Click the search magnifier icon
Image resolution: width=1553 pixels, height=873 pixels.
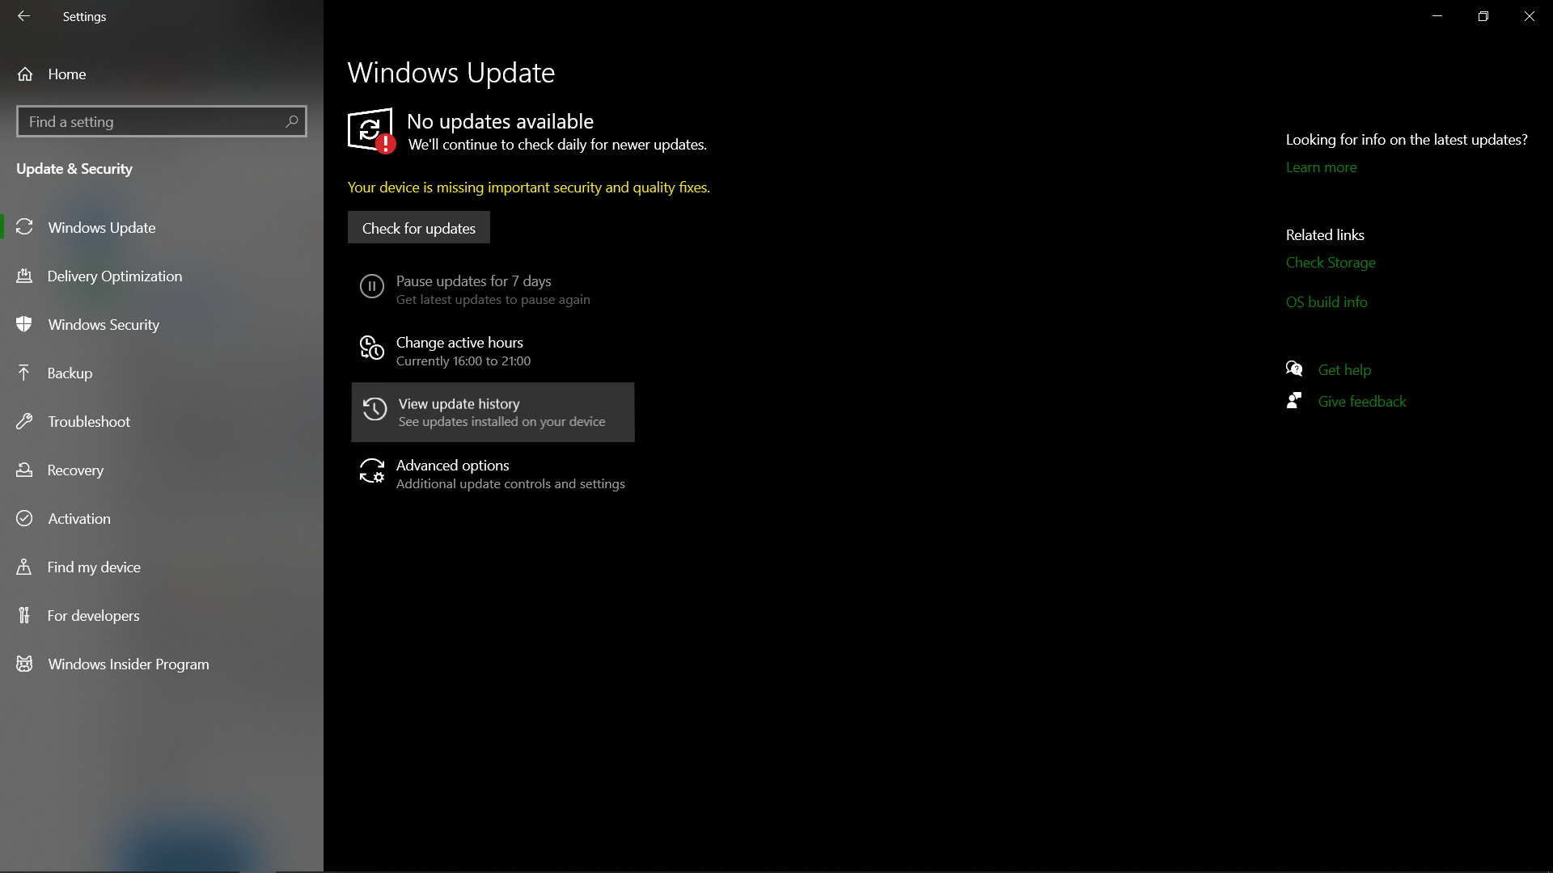292,121
